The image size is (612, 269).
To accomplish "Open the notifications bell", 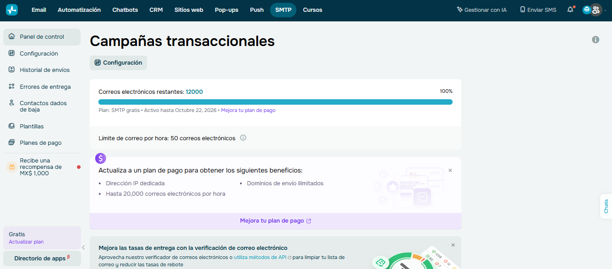I will point(570,10).
